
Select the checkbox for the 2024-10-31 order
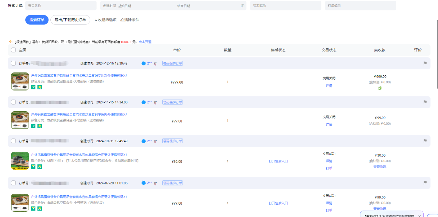pyautogui.click(x=13, y=141)
